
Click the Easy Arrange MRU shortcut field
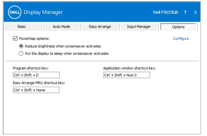36,90
